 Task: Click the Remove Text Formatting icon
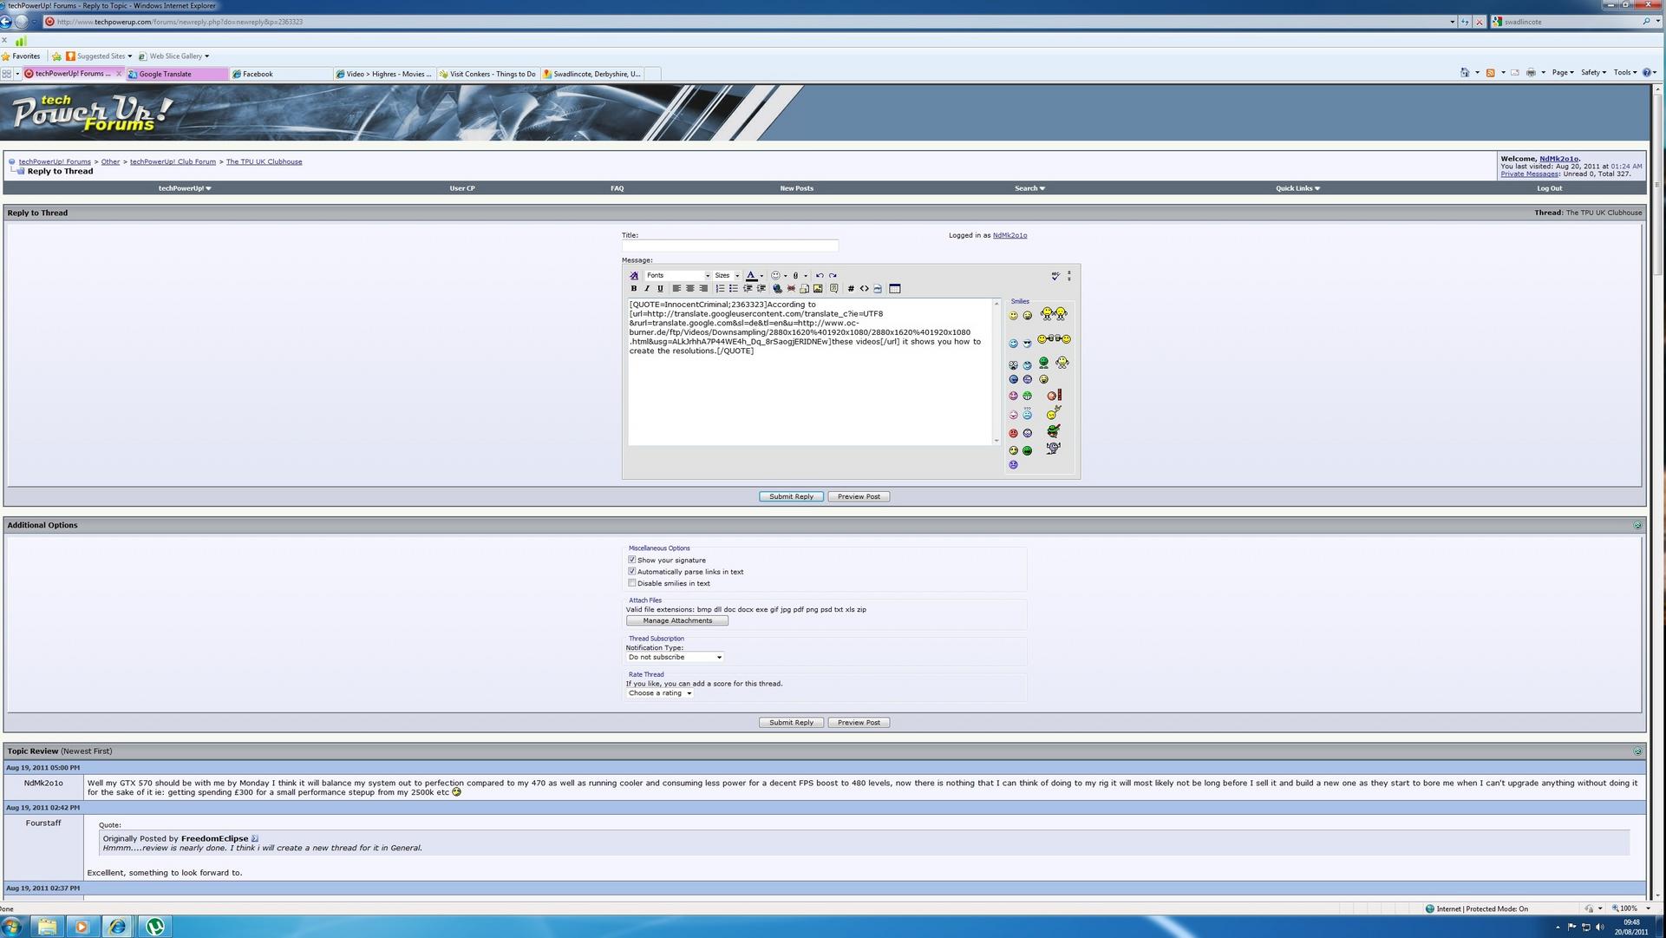pyautogui.click(x=634, y=275)
